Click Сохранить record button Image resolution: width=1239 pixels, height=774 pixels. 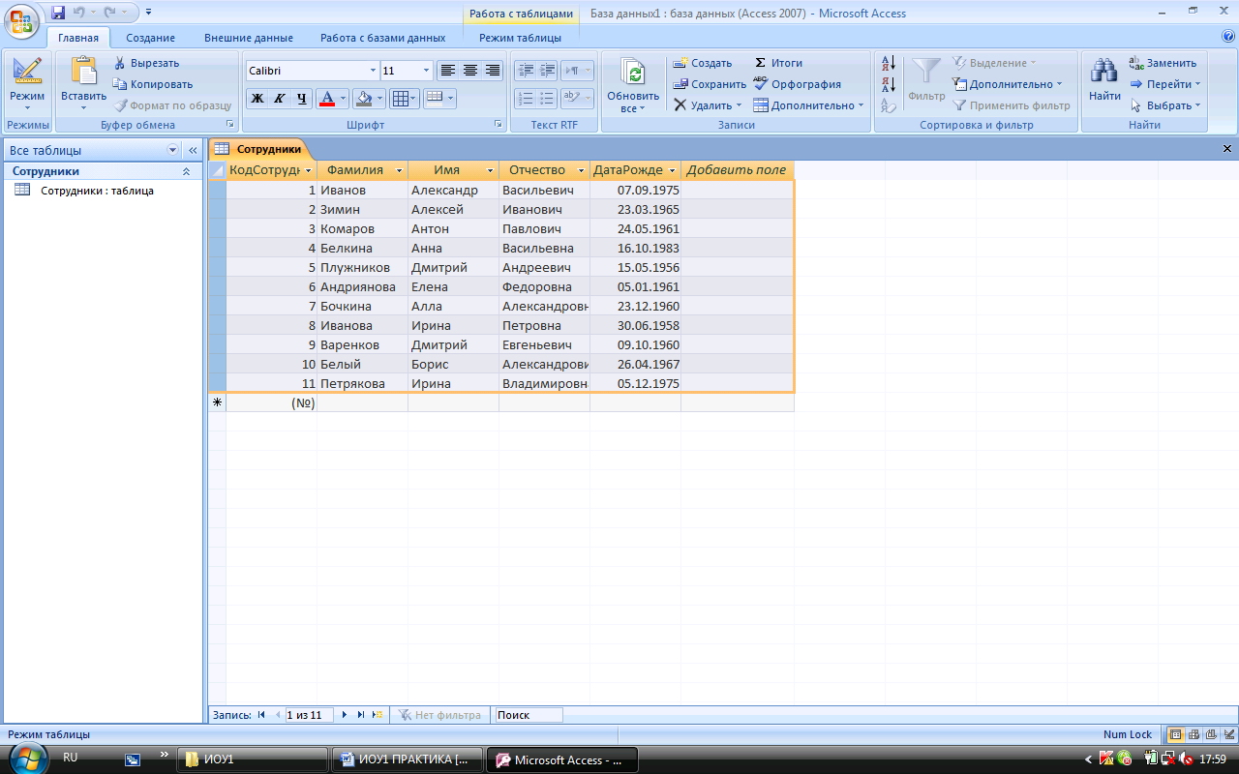pos(710,84)
